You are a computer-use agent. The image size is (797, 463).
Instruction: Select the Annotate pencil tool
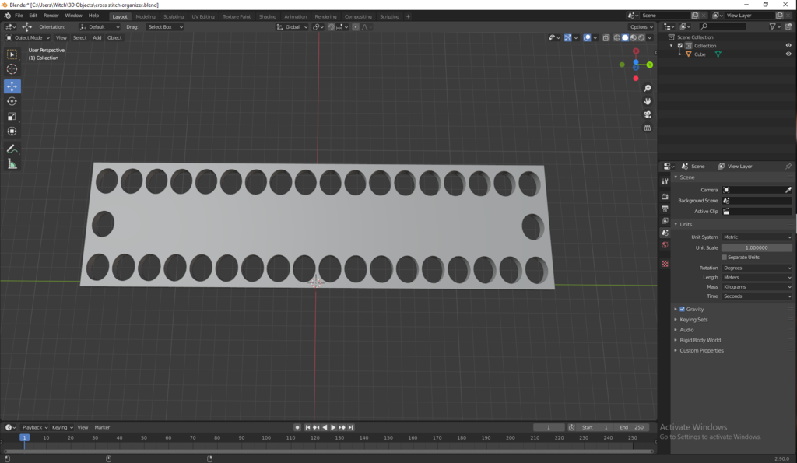(12, 149)
